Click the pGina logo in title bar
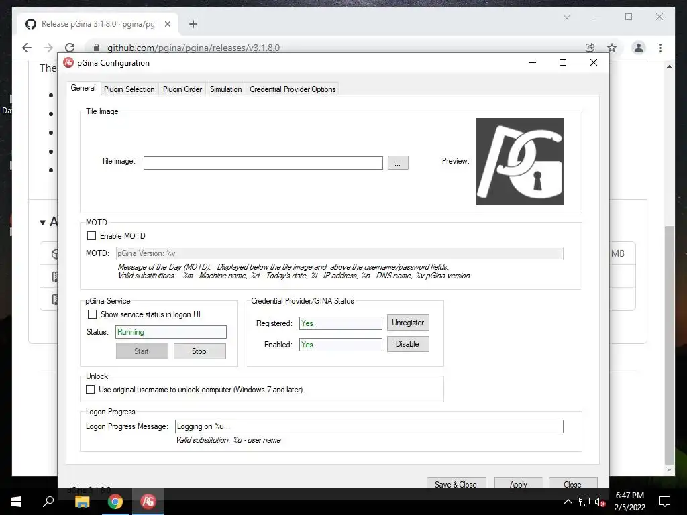 [x=68, y=62]
